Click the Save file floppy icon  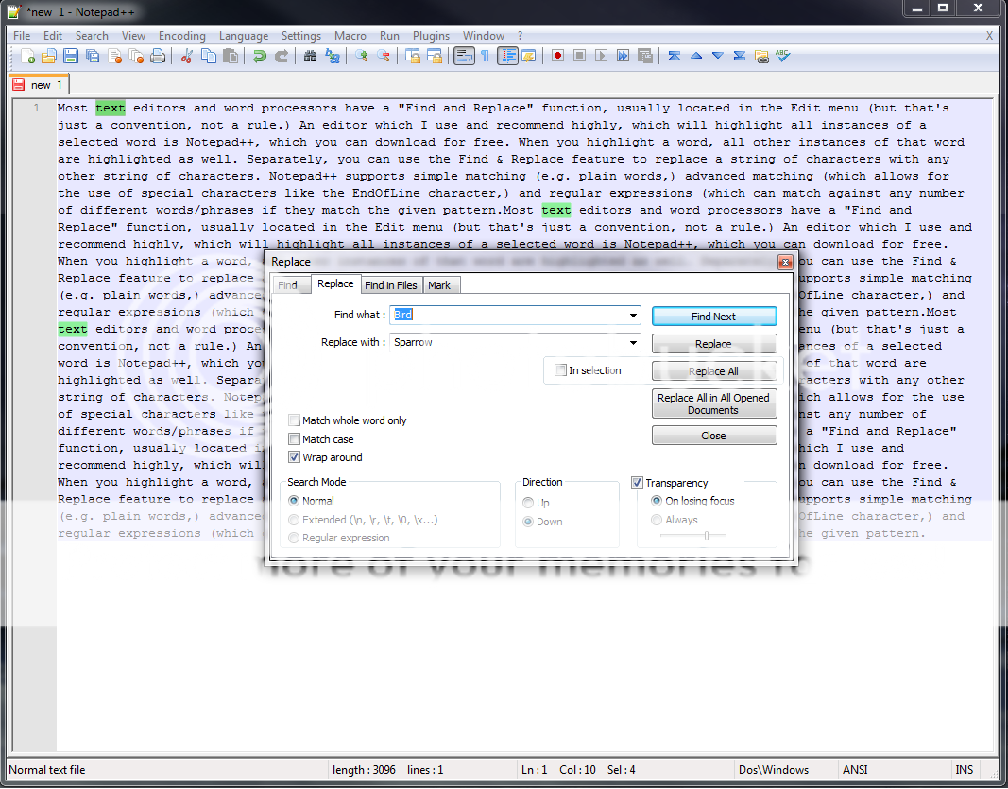coord(71,57)
